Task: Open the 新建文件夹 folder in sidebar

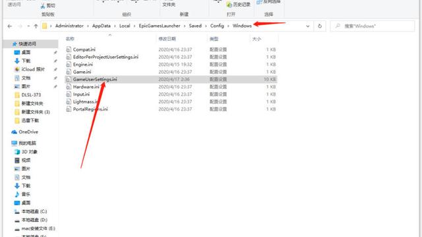Action: (x=32, y=103)
